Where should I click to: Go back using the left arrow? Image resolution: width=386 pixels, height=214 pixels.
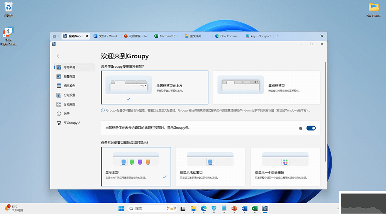coord(59,56)
